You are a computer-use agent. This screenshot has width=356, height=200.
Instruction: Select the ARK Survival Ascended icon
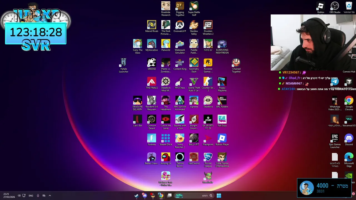180,103
